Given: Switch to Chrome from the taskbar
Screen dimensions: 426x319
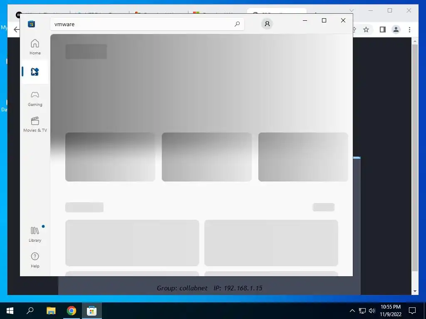Looking at the screenshot, I should coord(72,311).
